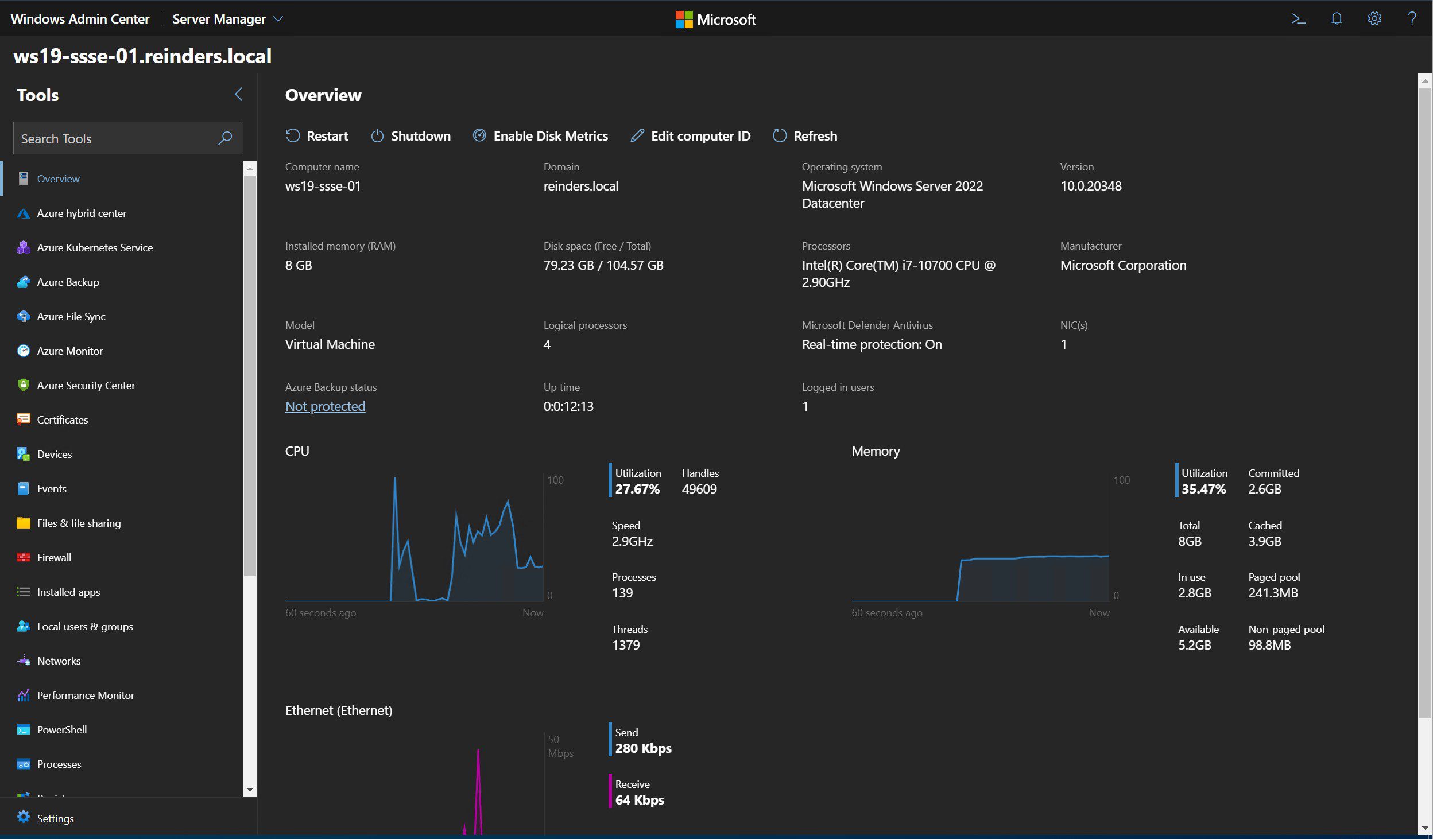Image resolution: width=1433 pixels, height=839 pixels.
Task: Collapse the Tools pane with the chevron
Action: [239, 94]
